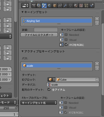This screenshot has height=117, width=104.
Task: Toggle XYZをRGBに in アクティブなキーイングセット panel
Action: click(66, 113)
